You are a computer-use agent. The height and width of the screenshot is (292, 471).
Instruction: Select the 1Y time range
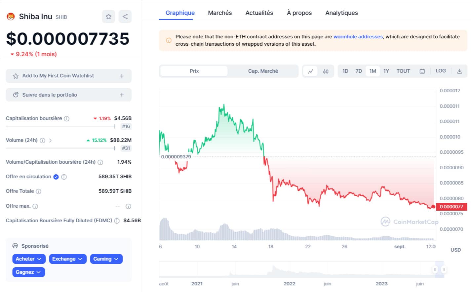(386, 71)
